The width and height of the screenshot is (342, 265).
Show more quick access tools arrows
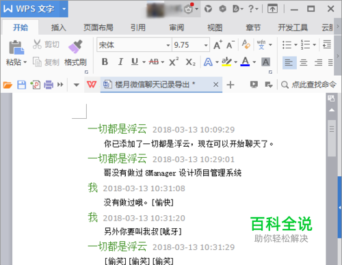[x=60, y=85]
